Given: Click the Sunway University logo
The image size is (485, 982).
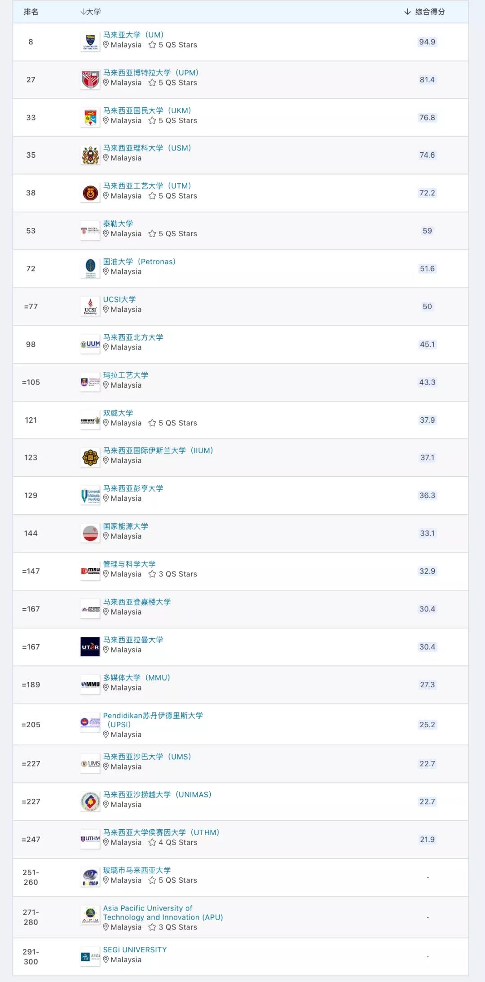Looking at the screenshot, I should click(90, 420).
